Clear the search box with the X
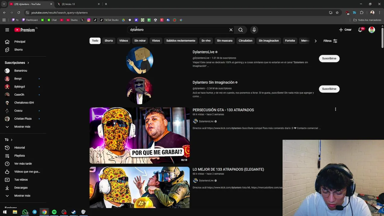 coord(231,30)
